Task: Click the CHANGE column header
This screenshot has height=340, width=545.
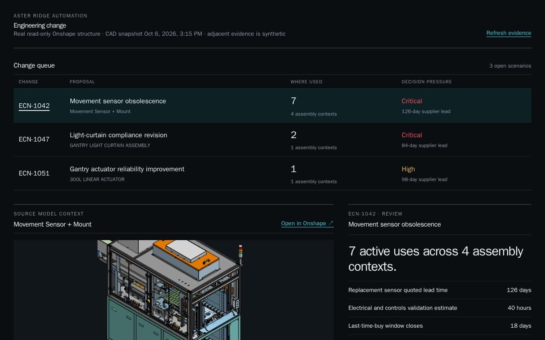Action: [29, 82]
